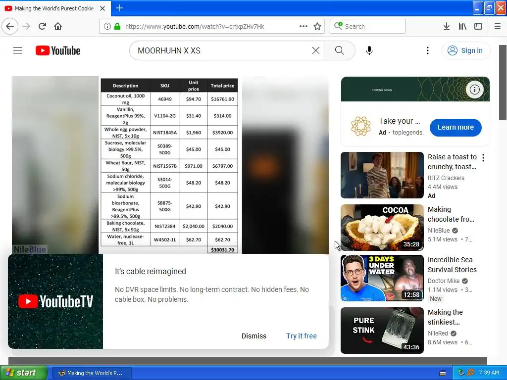507x380 pixels.
Task: Open Making chocolate from scratch video title
Action: [451, 214]
